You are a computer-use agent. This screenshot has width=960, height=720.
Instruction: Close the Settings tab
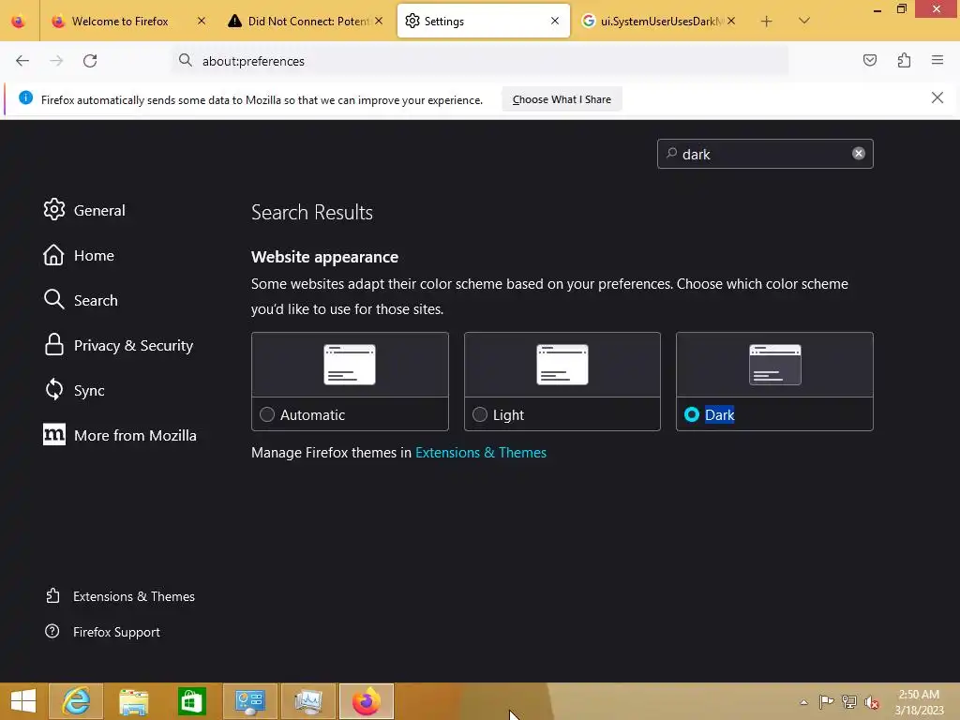pyautogui.click(x=555, y=21)
